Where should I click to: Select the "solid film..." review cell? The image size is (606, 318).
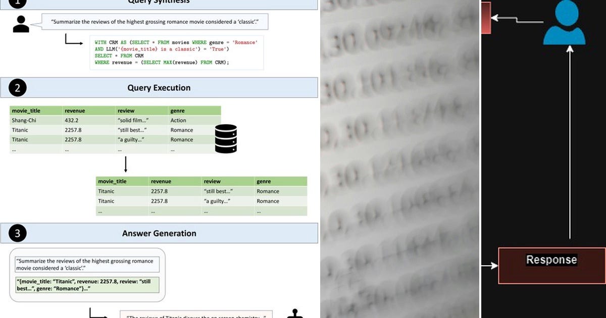(142, 120)
